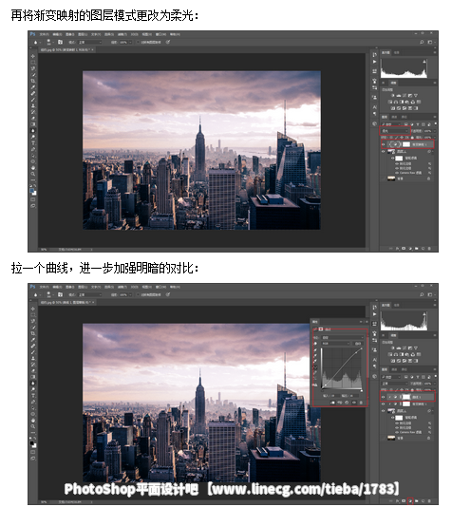The image size is (452, 507).
Task: Open Filter menu in upper Photoshop window
Action: tap(122, 34)
